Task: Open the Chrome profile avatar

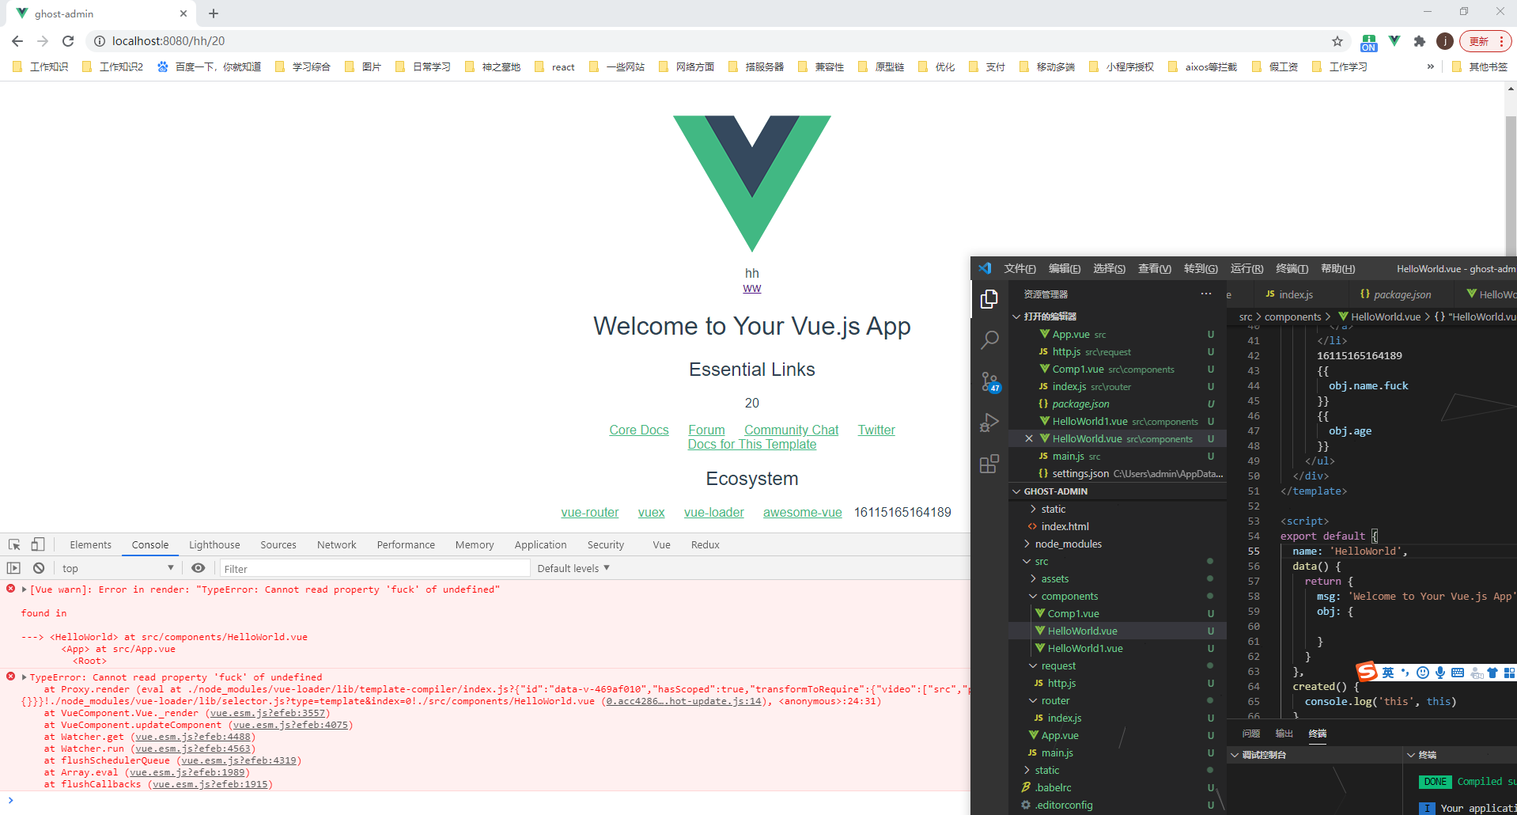Action: (x=1445, y=41)
